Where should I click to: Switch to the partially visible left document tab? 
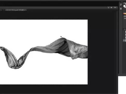click(1, 10)
